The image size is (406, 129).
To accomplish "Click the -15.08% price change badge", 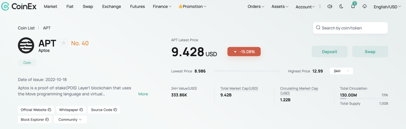I will click(244, 52).
